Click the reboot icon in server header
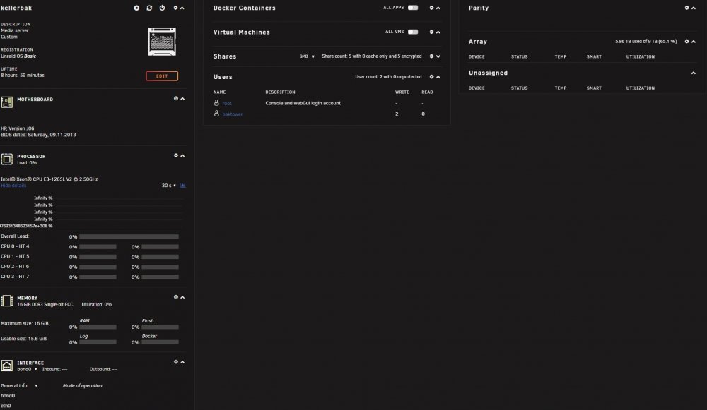 [149, 8]
